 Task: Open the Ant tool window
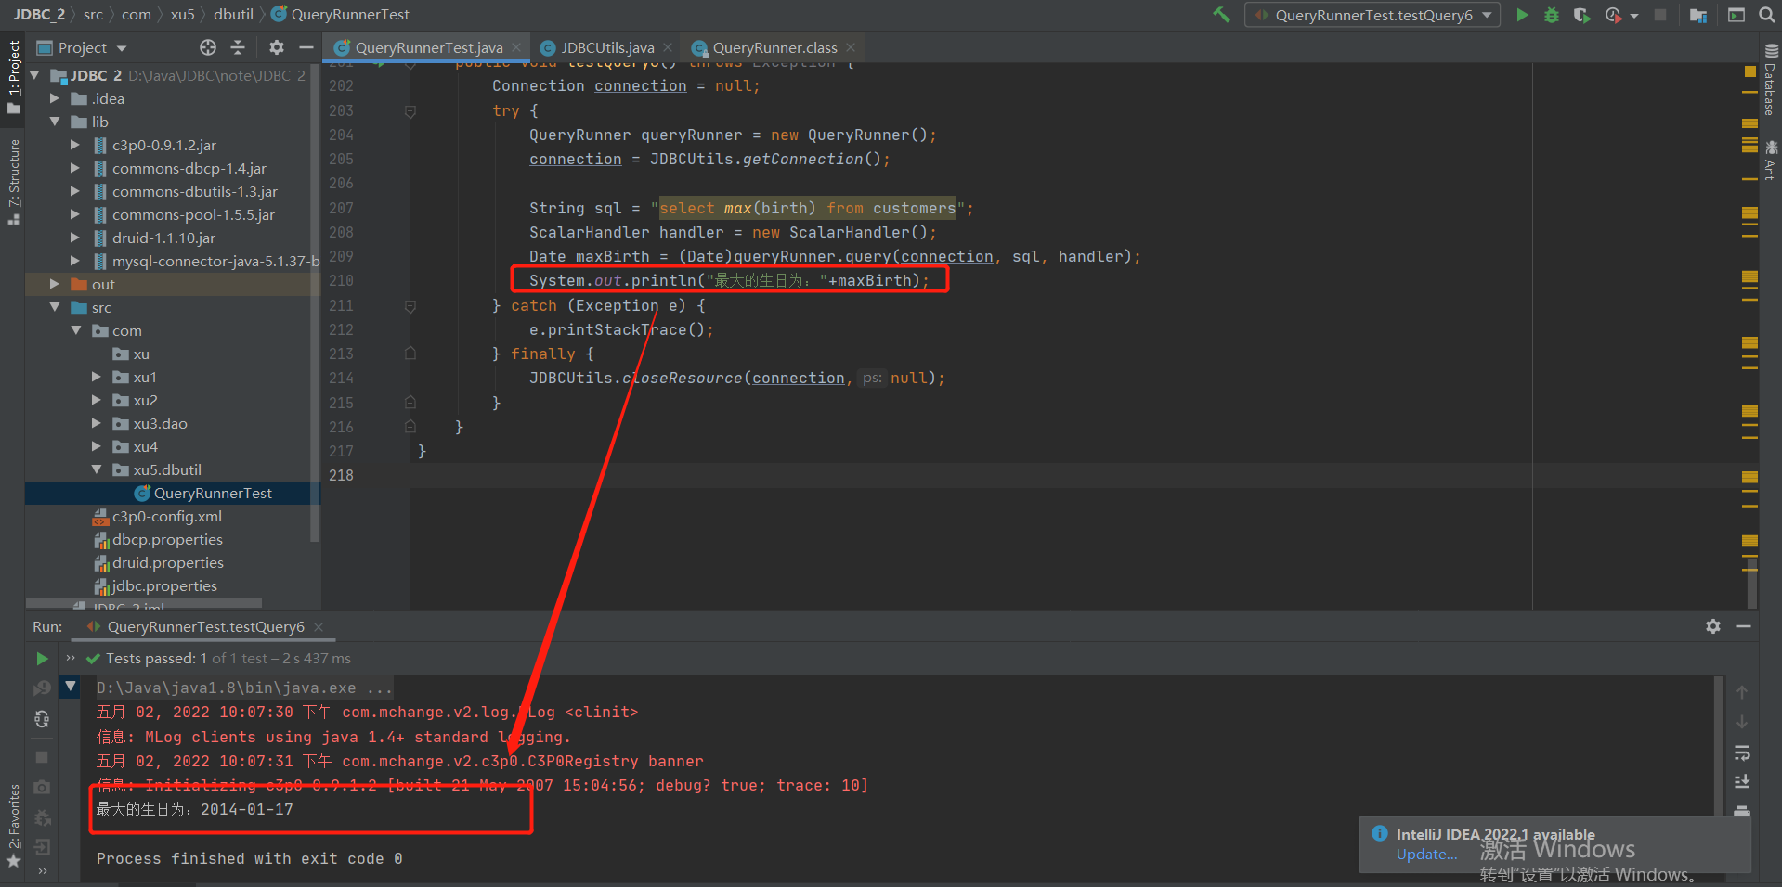pos(1771,160)
